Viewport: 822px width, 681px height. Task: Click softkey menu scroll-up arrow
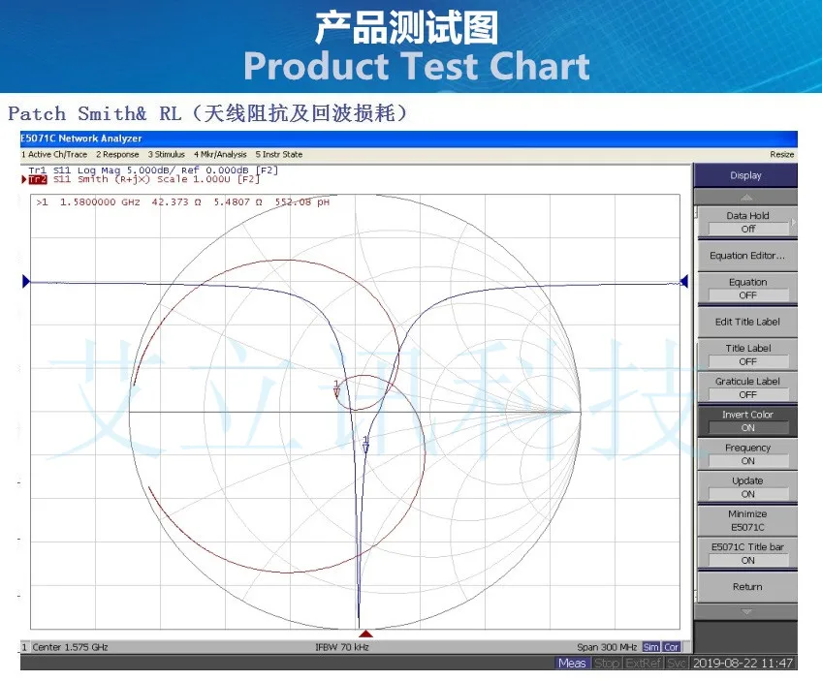point(746,198)
